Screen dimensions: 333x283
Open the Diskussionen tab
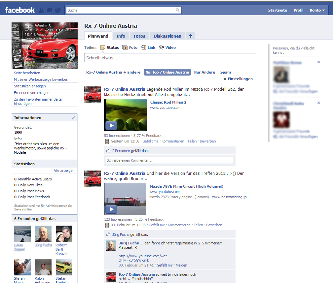click(x=167, y=36)
